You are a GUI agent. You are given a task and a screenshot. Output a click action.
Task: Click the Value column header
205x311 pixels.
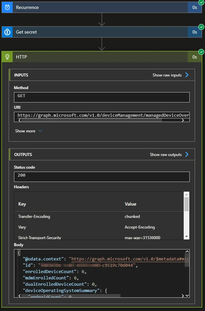130,204
